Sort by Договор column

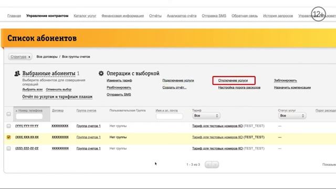pyautogui.click(x=58, y=111)
